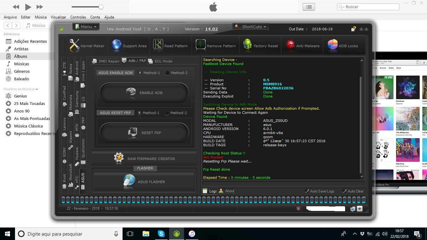Screen dimensions: 427x240
Task: Open the Logs tab
Action: 210,191
